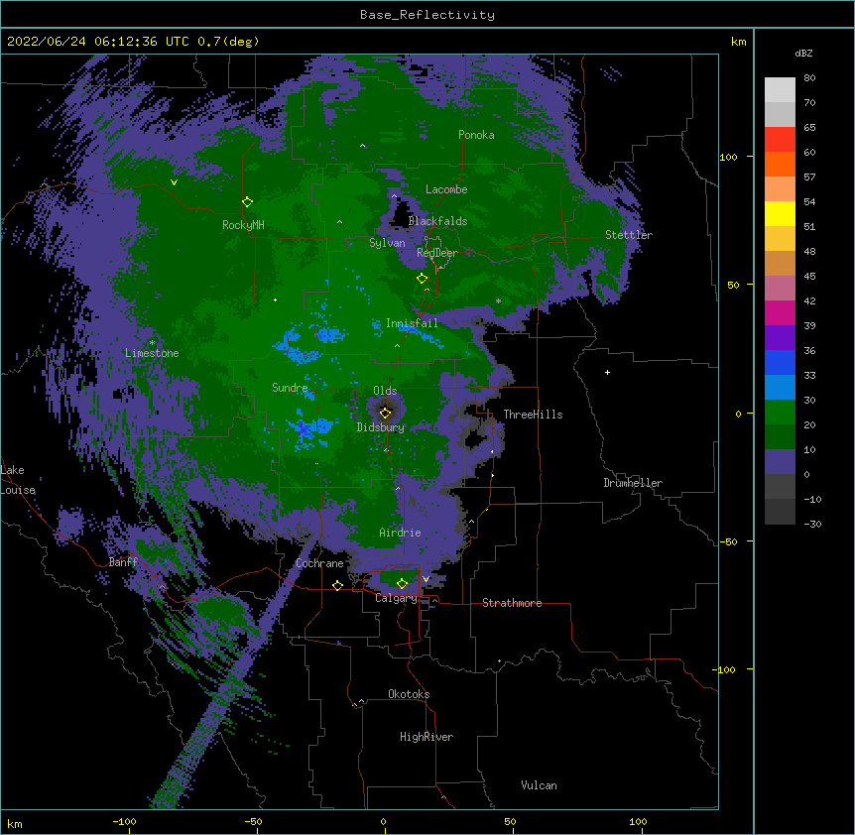Click the -100 tick label on the right axis
The image size is (855, 835).
coord(724,669)
